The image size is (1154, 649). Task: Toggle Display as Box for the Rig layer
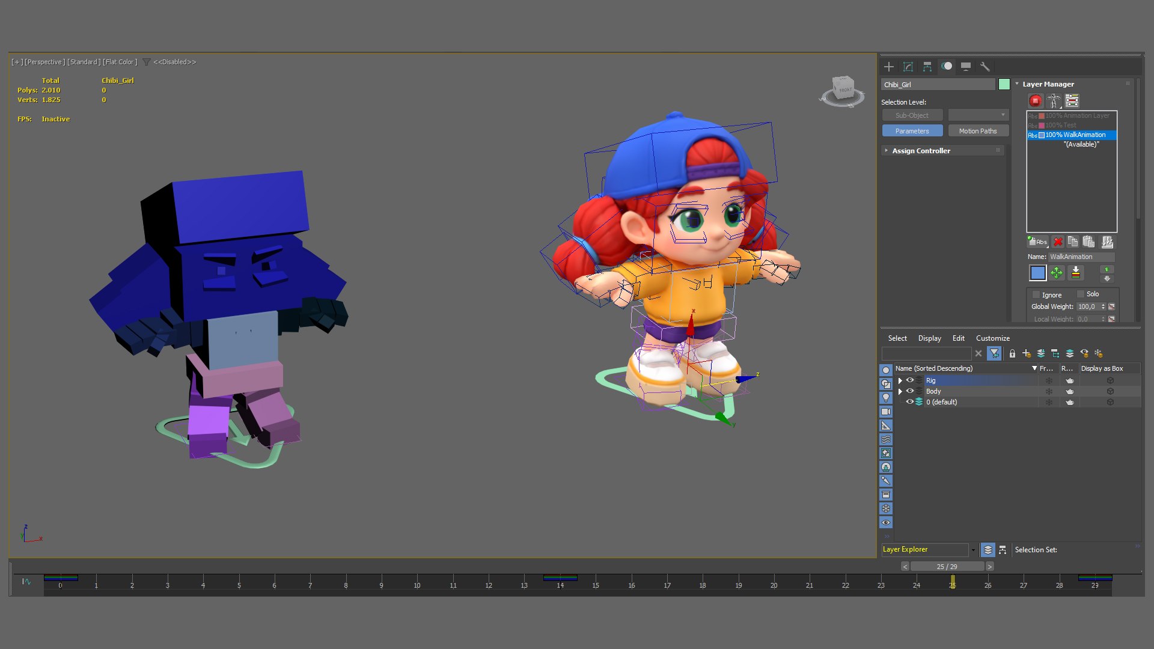tap(1110, 380)
